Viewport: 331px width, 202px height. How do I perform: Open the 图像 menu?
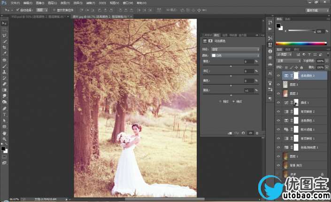point(39,2)
